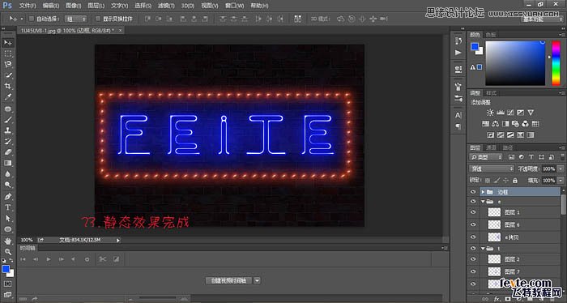Image resolution: width=567 pixels, height=303 pixels.
Task: Hide the 边框 group
Action: pos(473,192)
